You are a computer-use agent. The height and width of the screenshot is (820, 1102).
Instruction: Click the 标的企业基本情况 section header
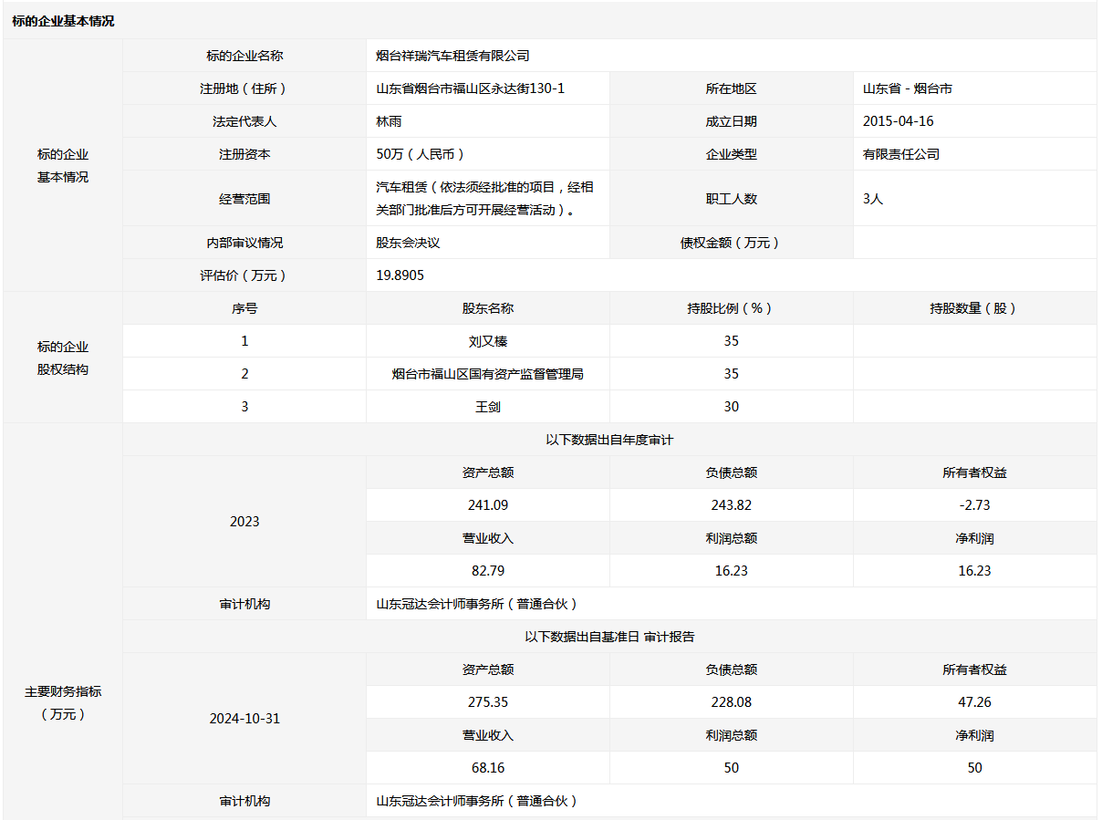64,21
